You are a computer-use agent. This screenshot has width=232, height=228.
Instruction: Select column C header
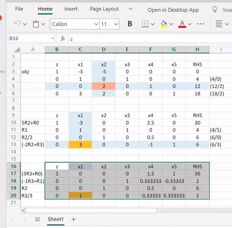[80, 49]
